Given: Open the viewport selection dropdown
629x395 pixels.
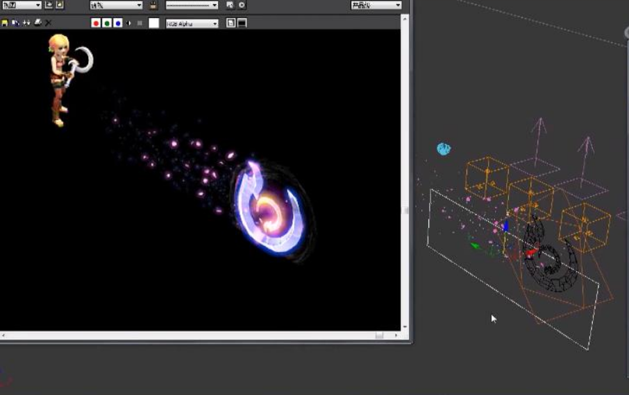Looking at the screenshot, I should 116,5.
